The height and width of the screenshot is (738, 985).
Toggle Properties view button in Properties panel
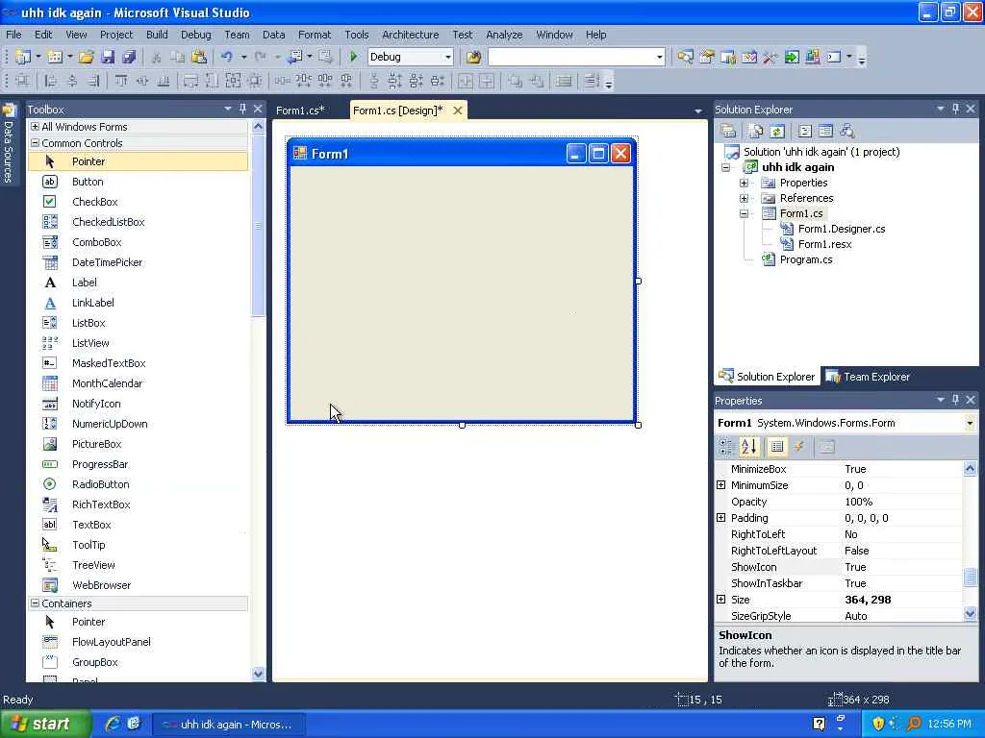(x=777, y=446)
